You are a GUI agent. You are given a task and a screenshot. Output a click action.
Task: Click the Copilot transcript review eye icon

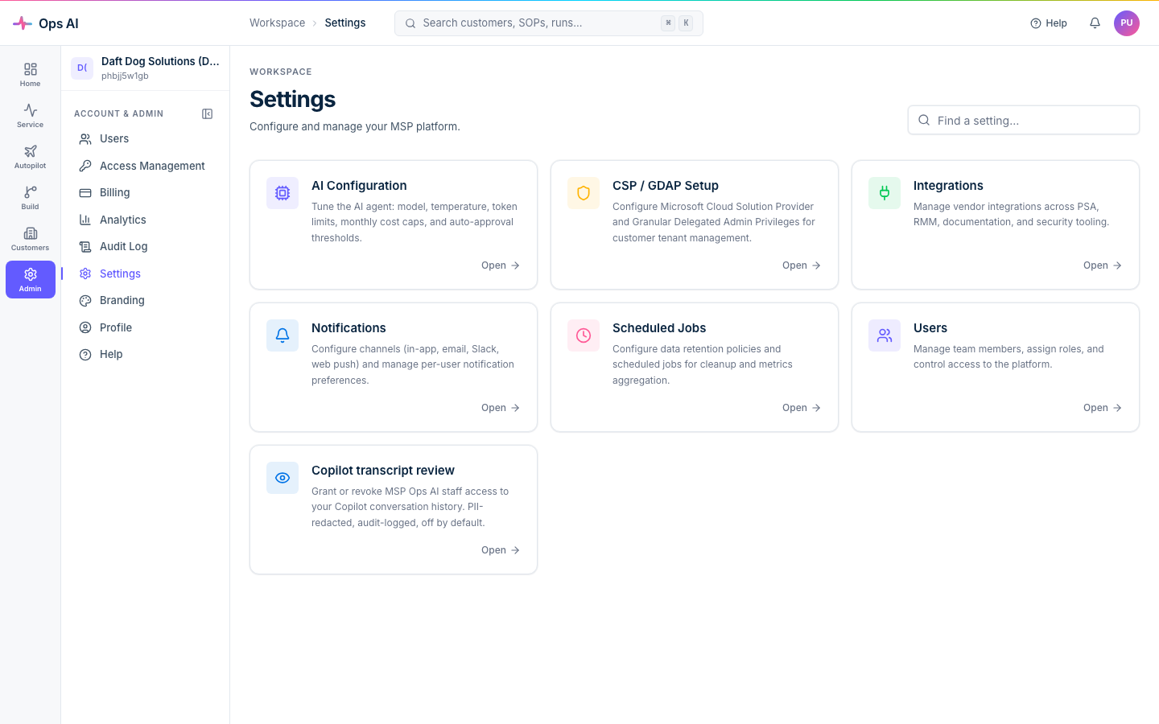point(283,478)
